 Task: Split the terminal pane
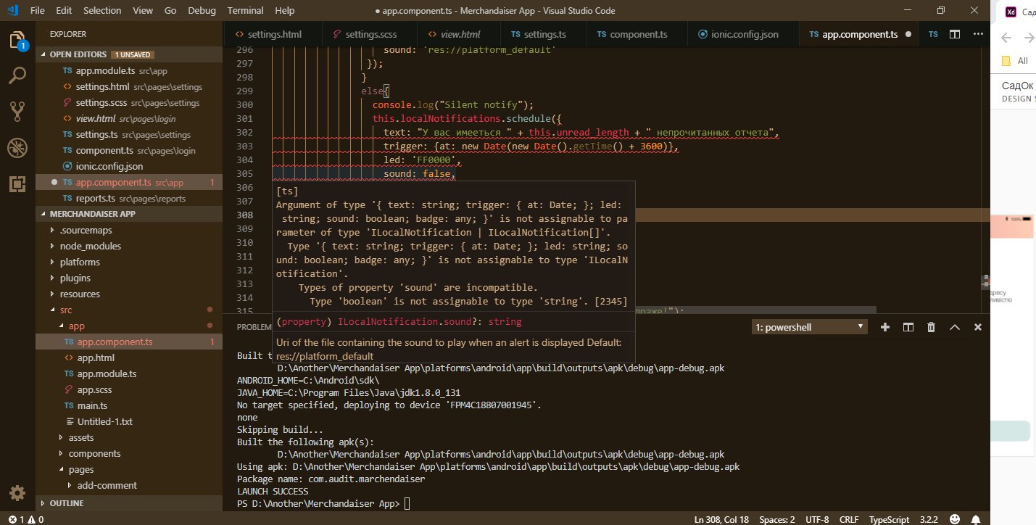coord(908,327)
